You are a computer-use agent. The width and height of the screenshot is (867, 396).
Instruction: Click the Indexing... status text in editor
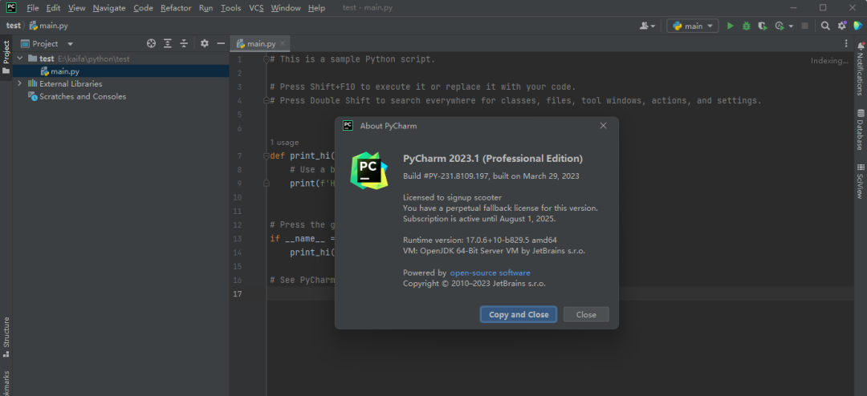point(829,61)
